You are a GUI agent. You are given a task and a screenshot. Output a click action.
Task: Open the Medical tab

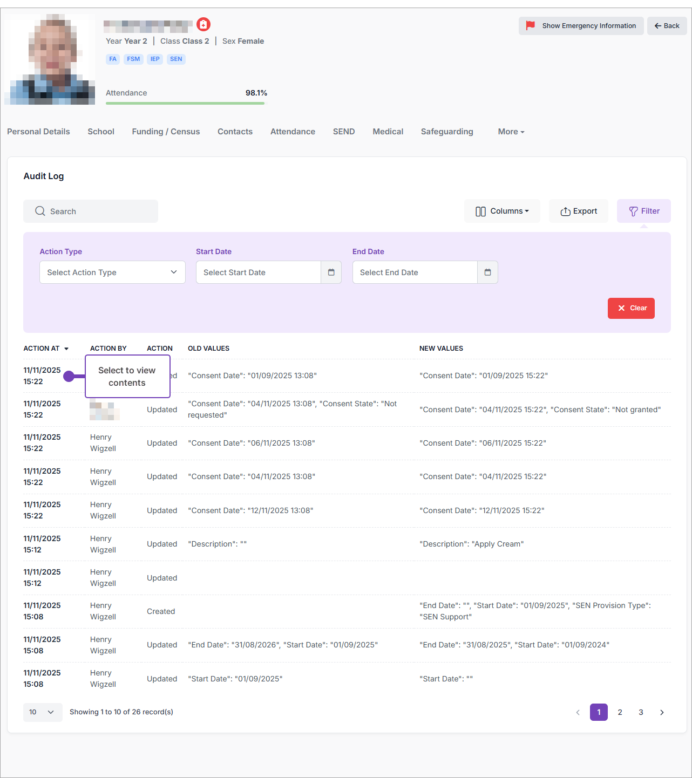(388, 132)
